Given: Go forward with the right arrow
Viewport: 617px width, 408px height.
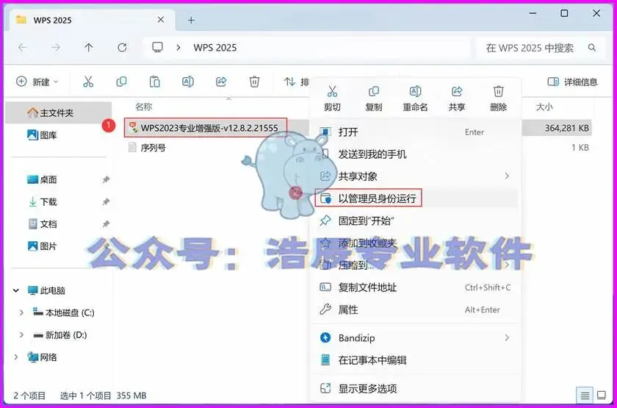Looking at the screenshot, I should coord(56,48).
